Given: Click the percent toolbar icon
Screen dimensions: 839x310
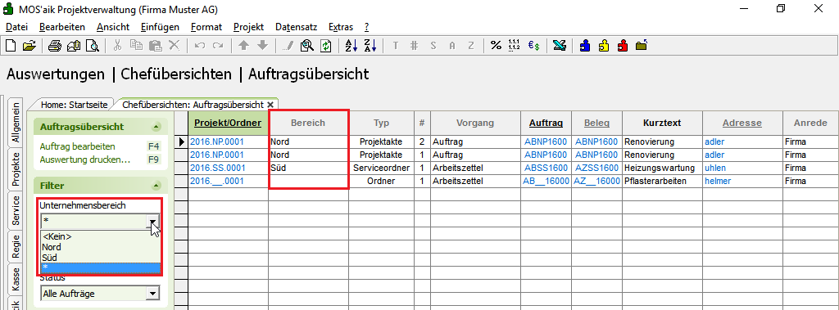Looking at the screenshot, I should 496,46.
